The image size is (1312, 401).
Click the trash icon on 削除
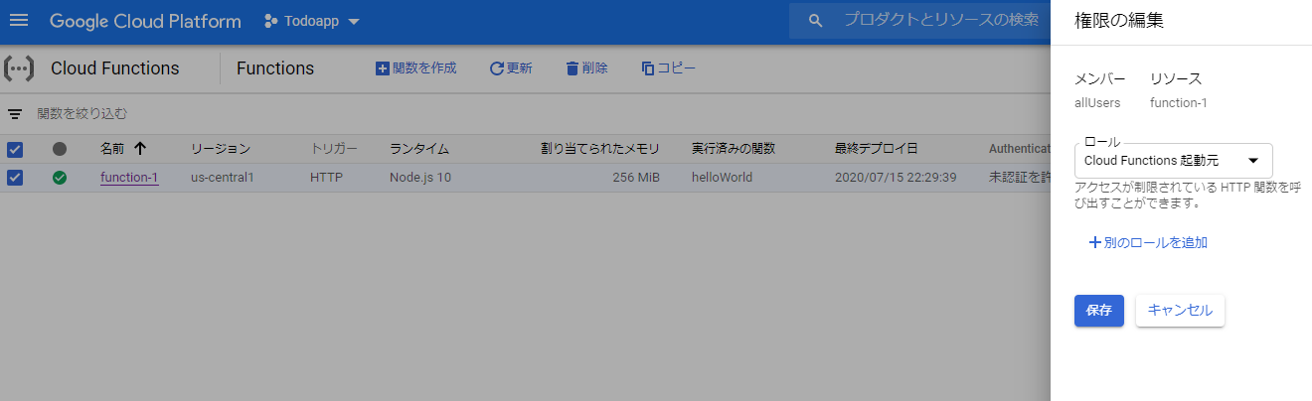click(x=572, y=68)
